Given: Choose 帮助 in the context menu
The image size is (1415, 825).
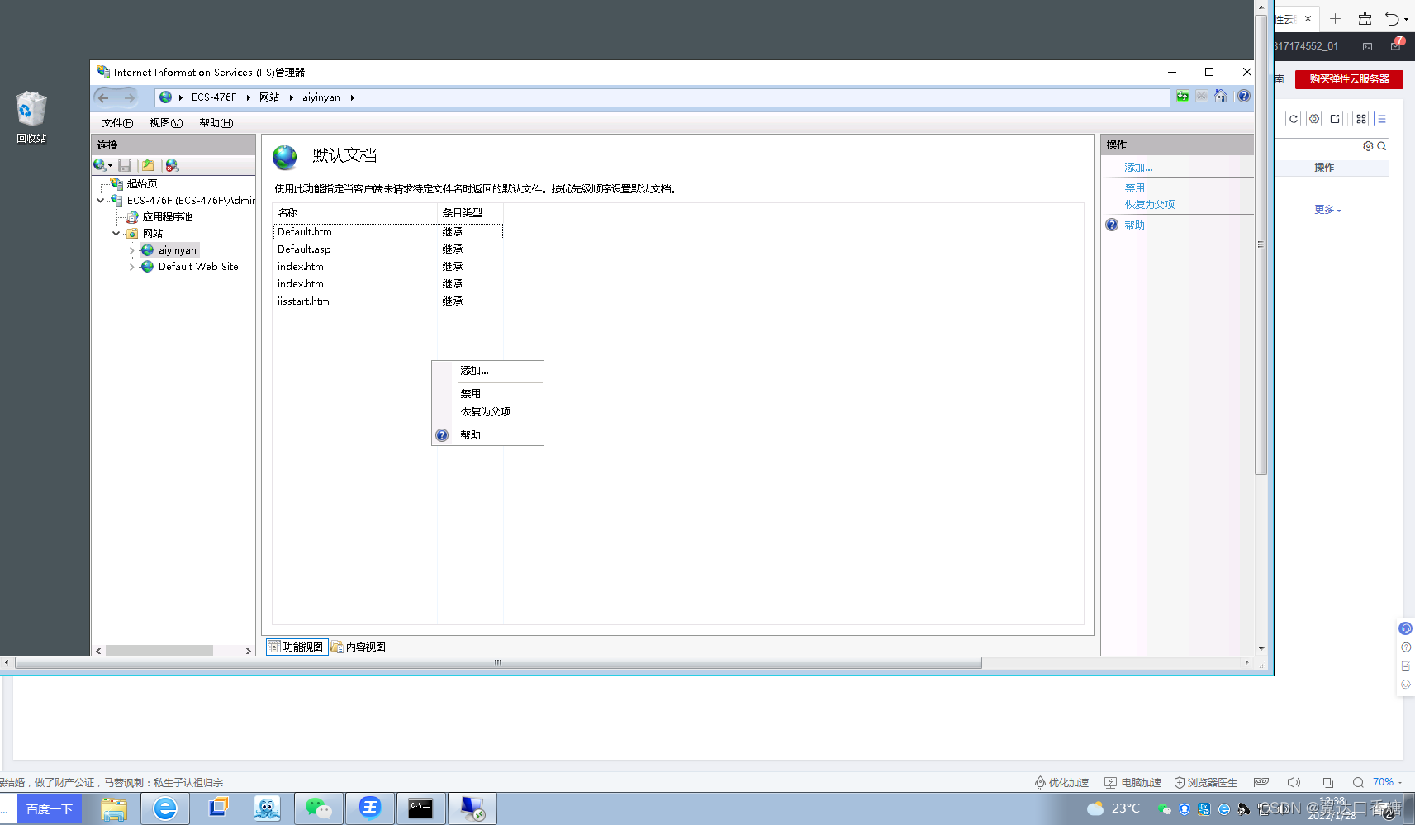Looking at the screenshot, I should click(487, 435).
